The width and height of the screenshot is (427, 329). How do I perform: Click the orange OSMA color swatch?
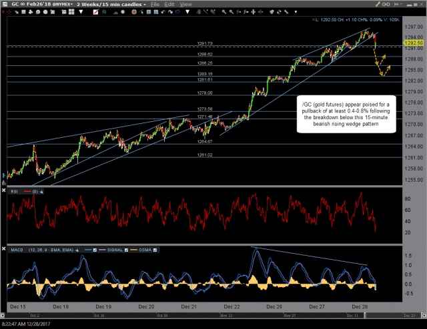[133, 250]
